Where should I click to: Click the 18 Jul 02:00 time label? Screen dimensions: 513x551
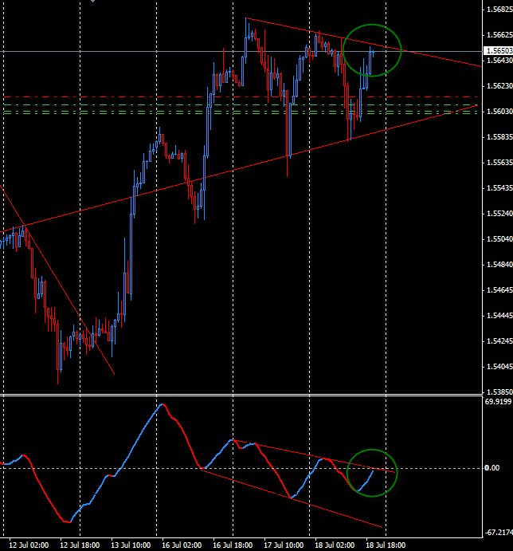click(x=335, y=545)
